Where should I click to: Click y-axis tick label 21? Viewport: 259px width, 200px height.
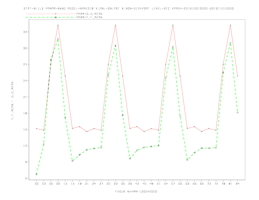[x=25, y=97]
